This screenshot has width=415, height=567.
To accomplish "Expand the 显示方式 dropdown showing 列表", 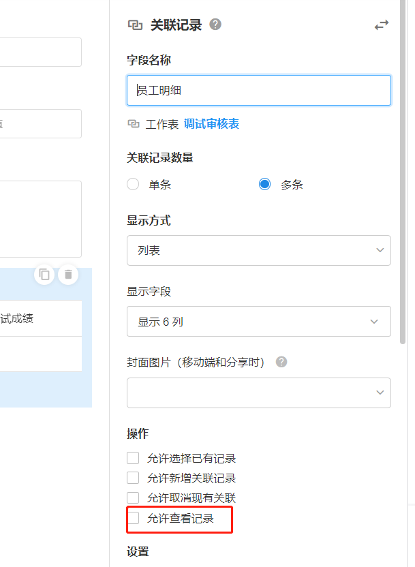I will click(x=258, y=250).
